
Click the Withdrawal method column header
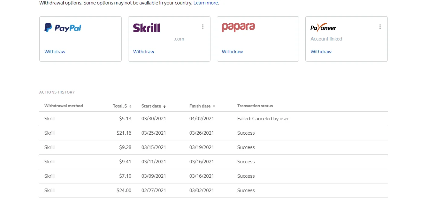(64, 106)
